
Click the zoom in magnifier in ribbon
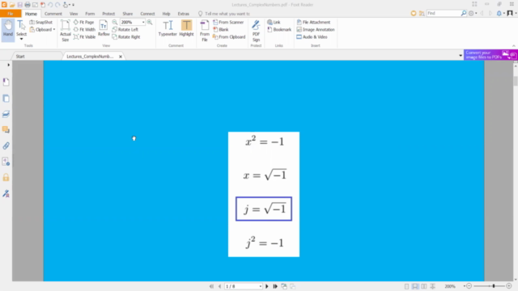pyautogui.click(x=150, y=22)
